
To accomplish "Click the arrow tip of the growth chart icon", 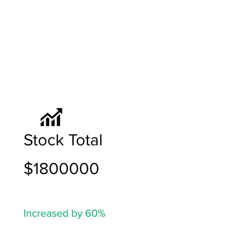I will click(x=60, y=111).
